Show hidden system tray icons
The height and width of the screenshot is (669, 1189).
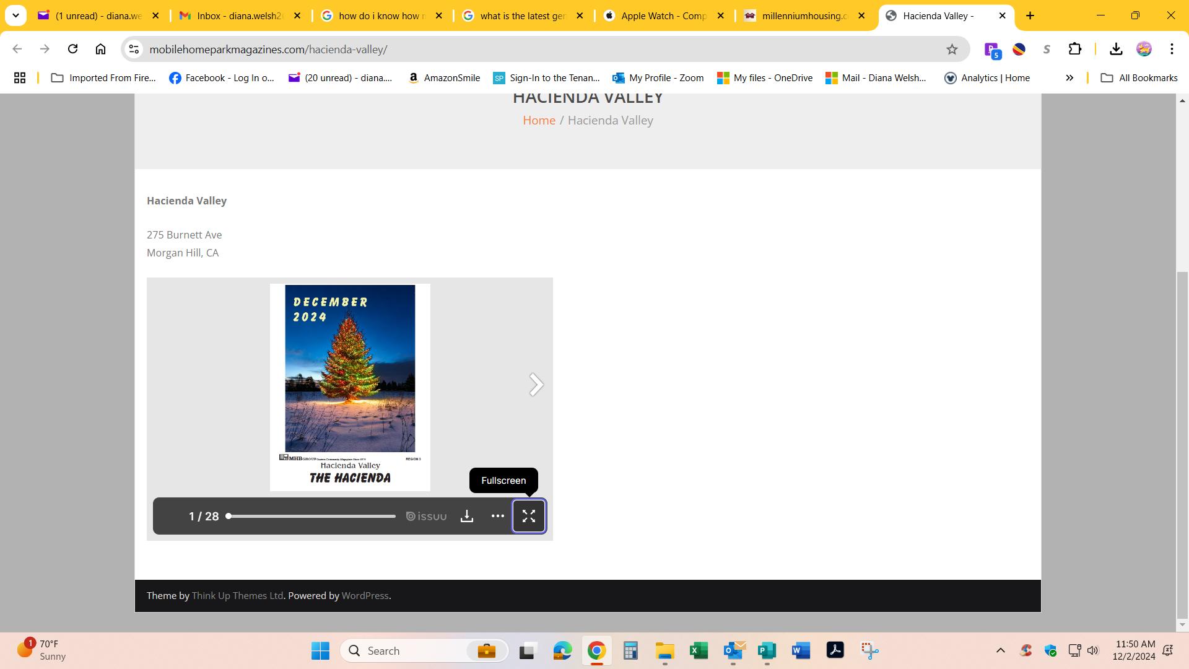click(1000, 650)
